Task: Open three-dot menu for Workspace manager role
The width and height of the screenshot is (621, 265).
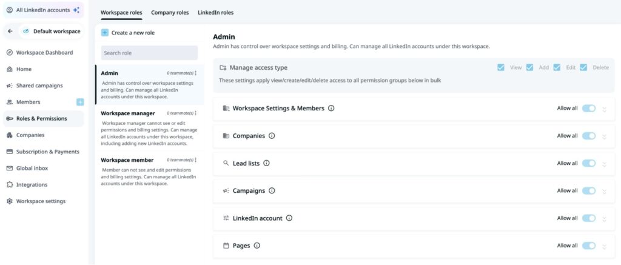Action: click(196, 113)
